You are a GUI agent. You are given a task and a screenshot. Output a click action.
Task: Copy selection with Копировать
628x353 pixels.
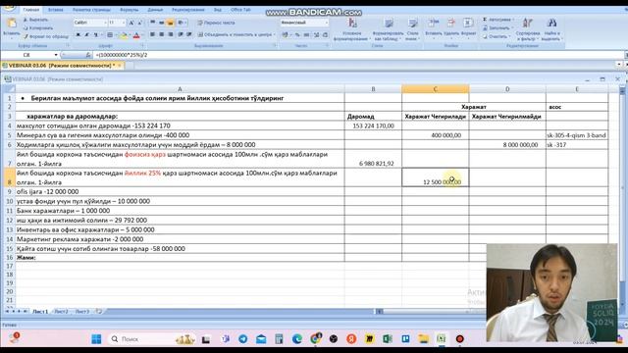[x=37, y=28]
